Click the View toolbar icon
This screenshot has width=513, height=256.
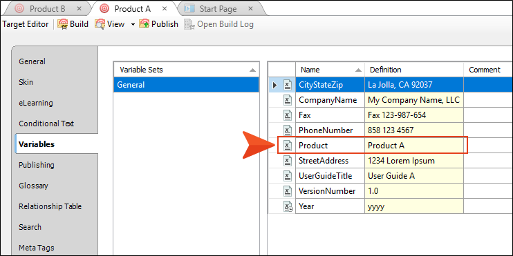pos(100,24)
